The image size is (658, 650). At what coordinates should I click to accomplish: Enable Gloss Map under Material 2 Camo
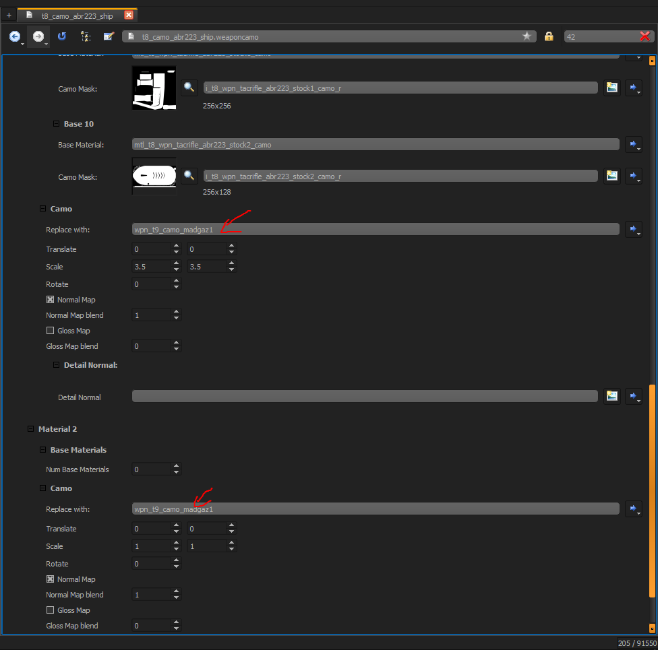click(x=50, y=610)
